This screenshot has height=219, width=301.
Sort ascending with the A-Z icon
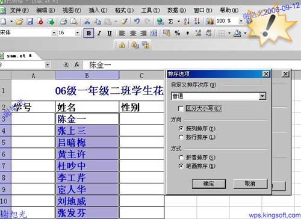coord(187,21)
